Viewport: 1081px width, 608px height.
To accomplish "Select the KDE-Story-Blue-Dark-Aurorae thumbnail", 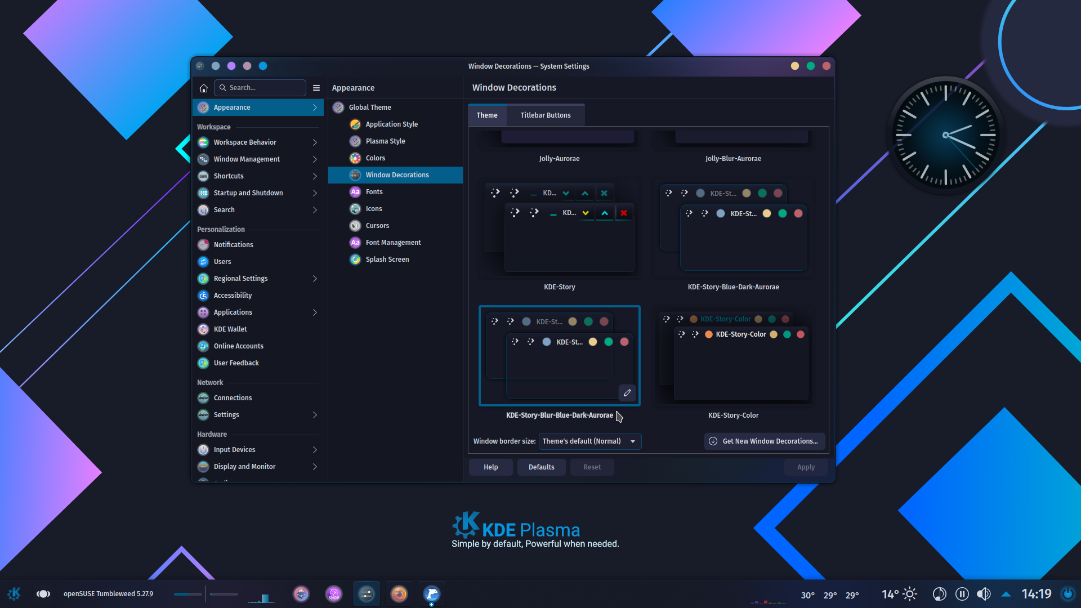I will click(734, 228).
